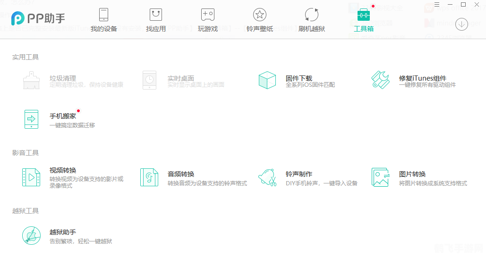Click the 手机搬家 phone transfer icon
The height and width of the screenshot is (257, 486).
31,119
